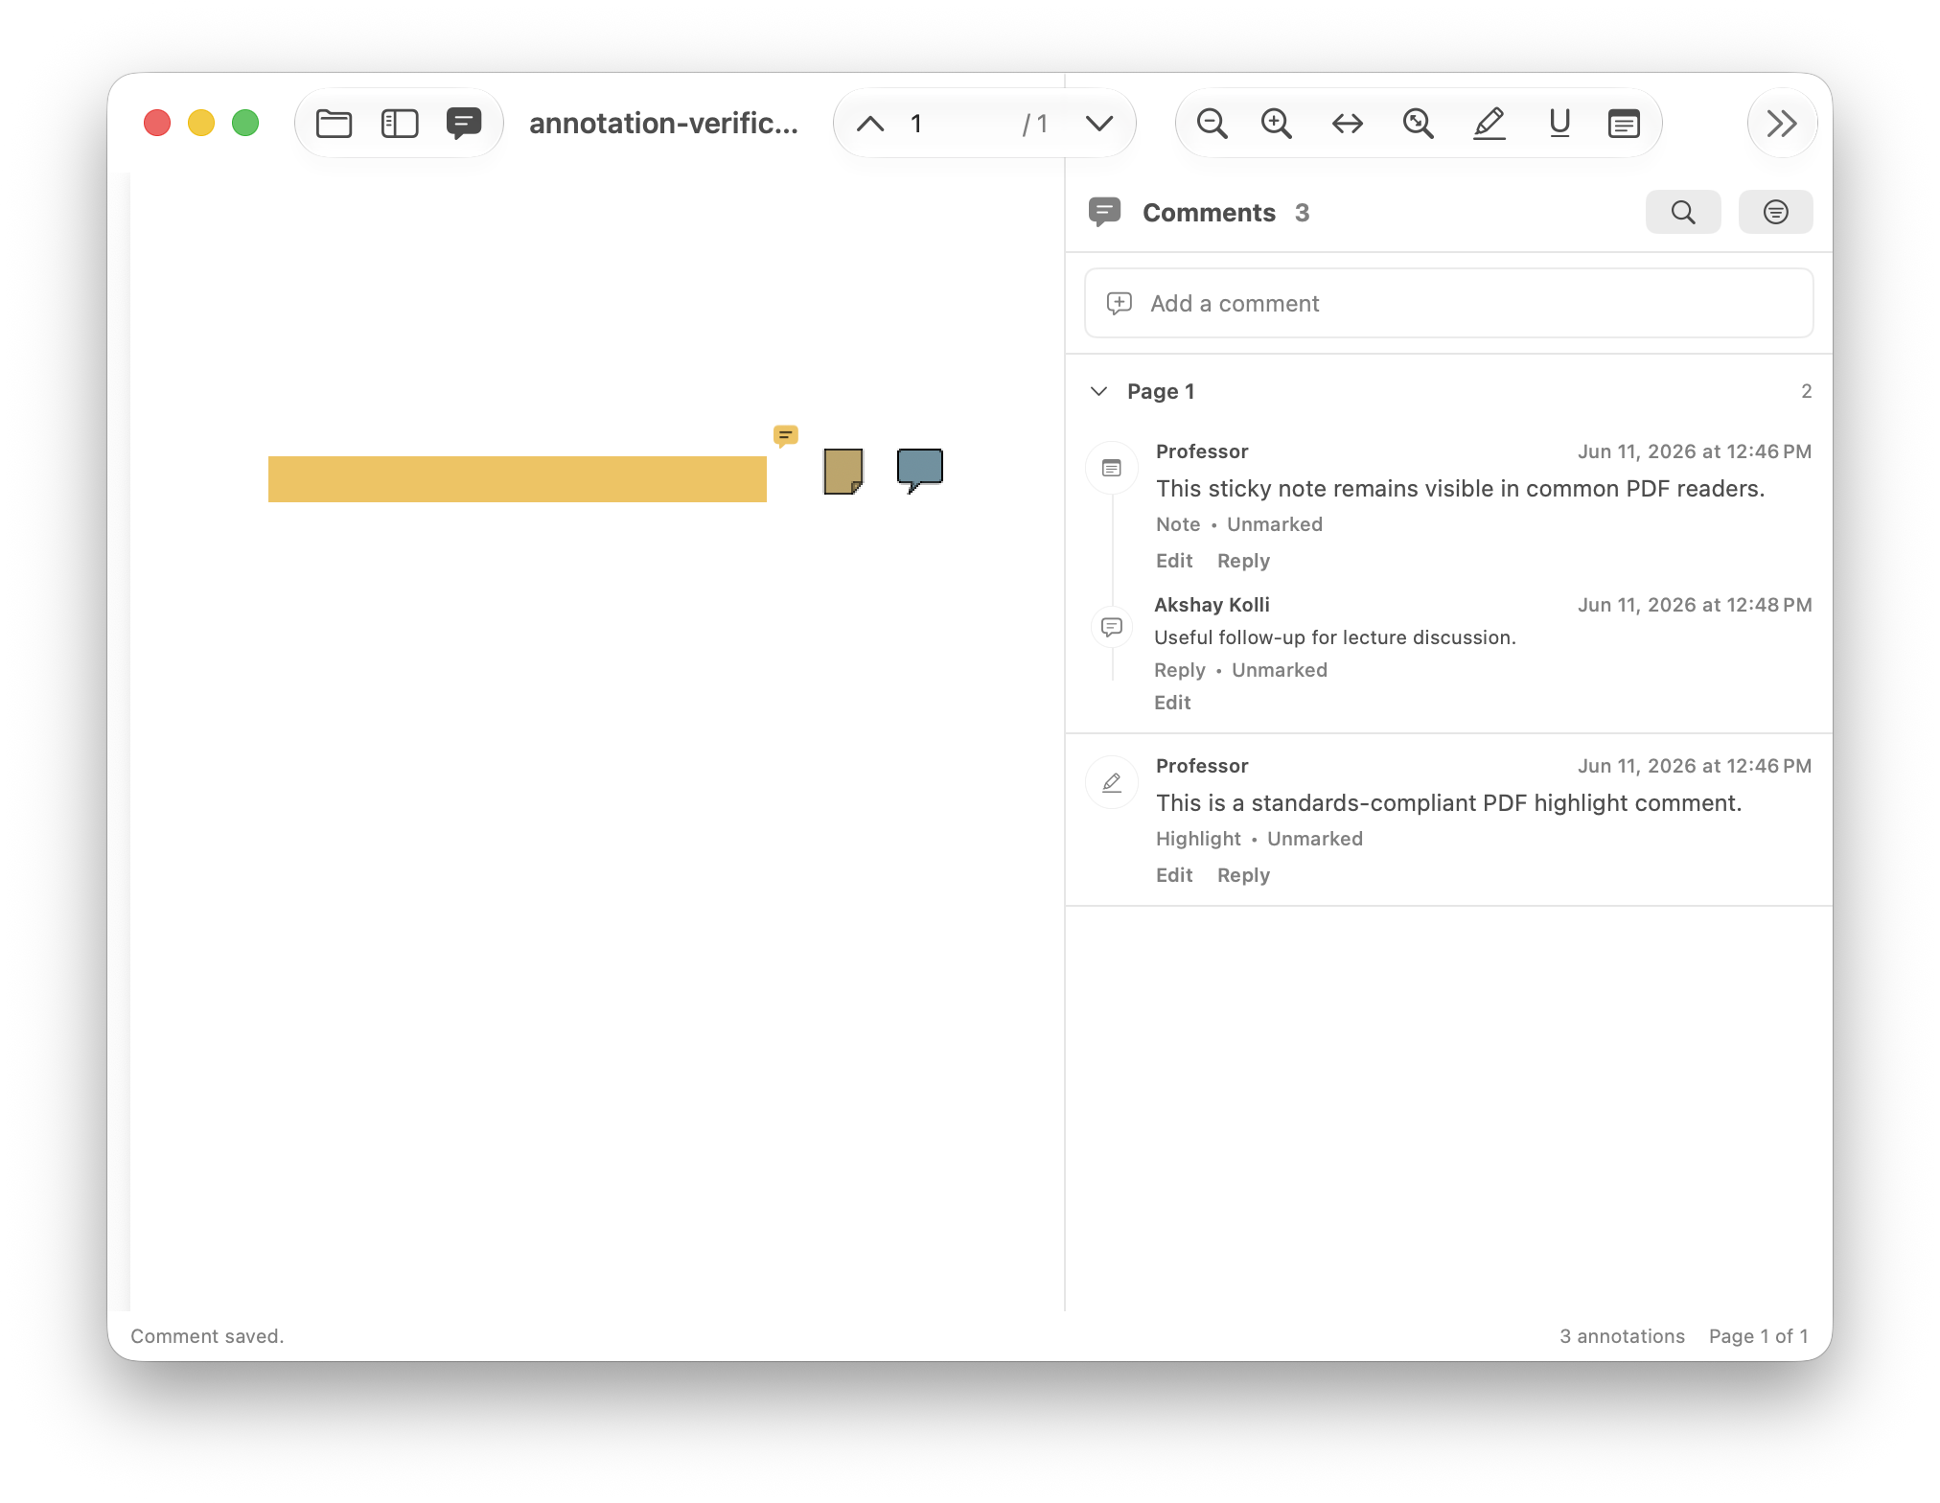Select text 'Useful follow-up for lecture discussion.'
The width and height of the screenshot is (1940, 1503).
tap(1335, 637)
